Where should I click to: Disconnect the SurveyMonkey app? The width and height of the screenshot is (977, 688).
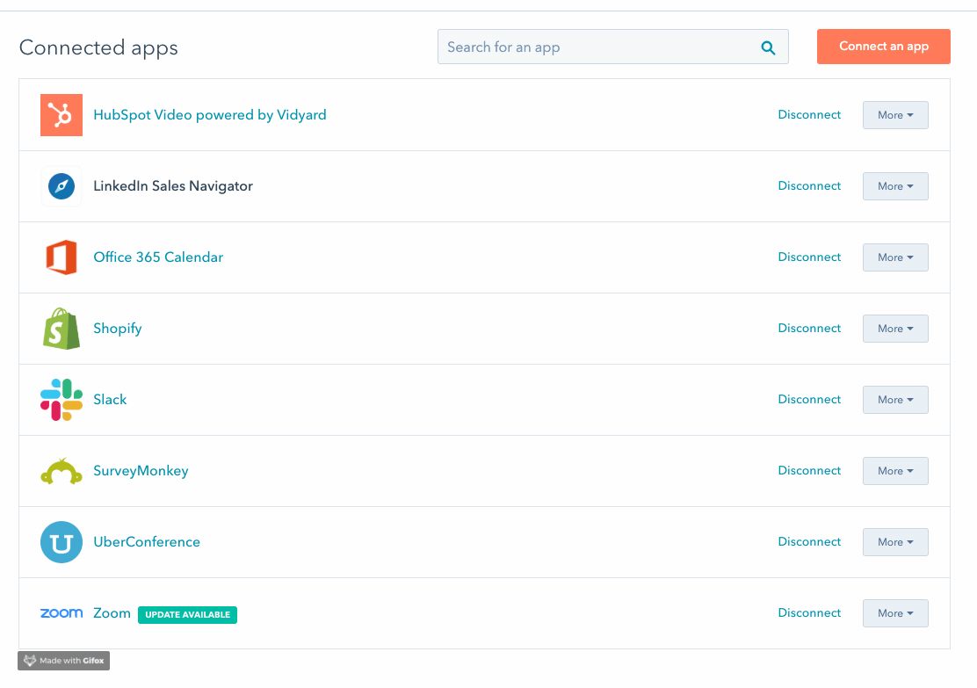point(809,470)
